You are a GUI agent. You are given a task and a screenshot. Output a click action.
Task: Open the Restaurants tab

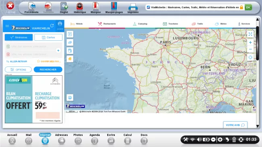click(107, 24)
